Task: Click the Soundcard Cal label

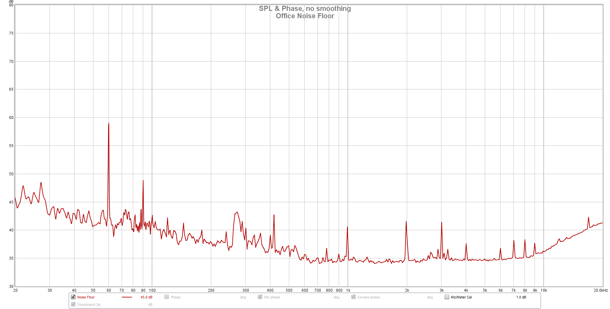Action: 89,305
